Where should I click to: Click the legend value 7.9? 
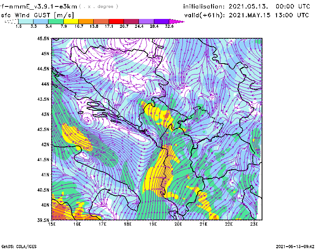[x=64, y=26]
